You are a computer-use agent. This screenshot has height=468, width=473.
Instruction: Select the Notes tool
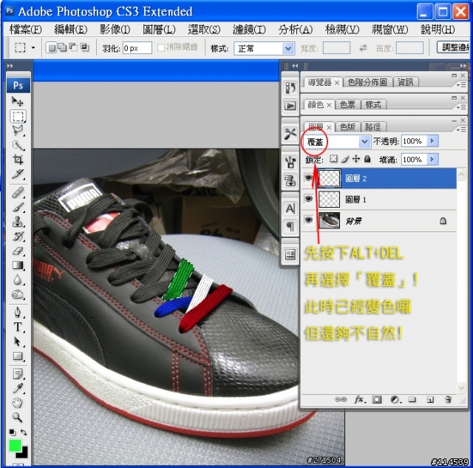[18, 374]
